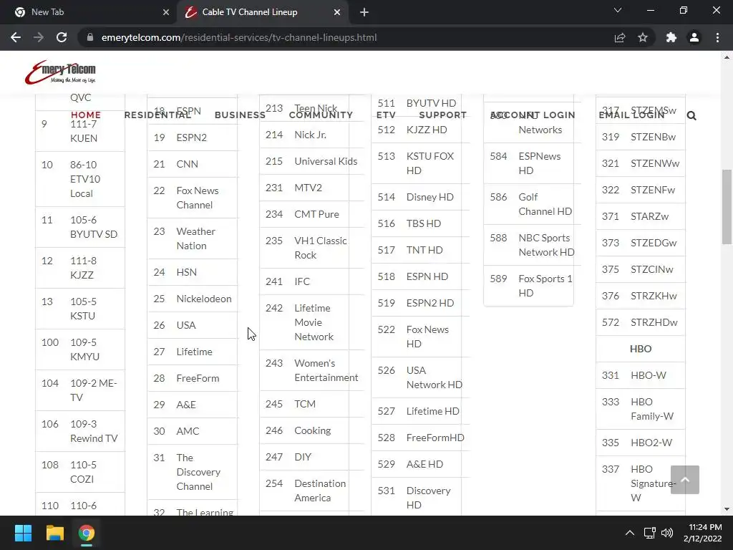Viewport: 733px width, 550px height.
Task: Open the BUSINESS menu item
Action: 240,115
